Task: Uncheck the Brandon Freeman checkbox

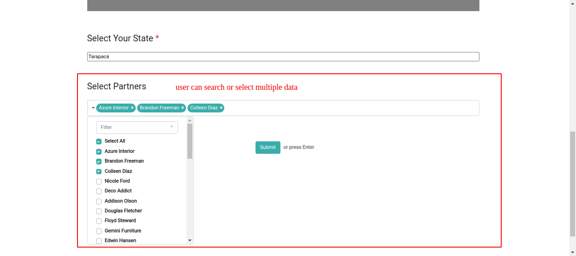Action: [x=99, y=161]
